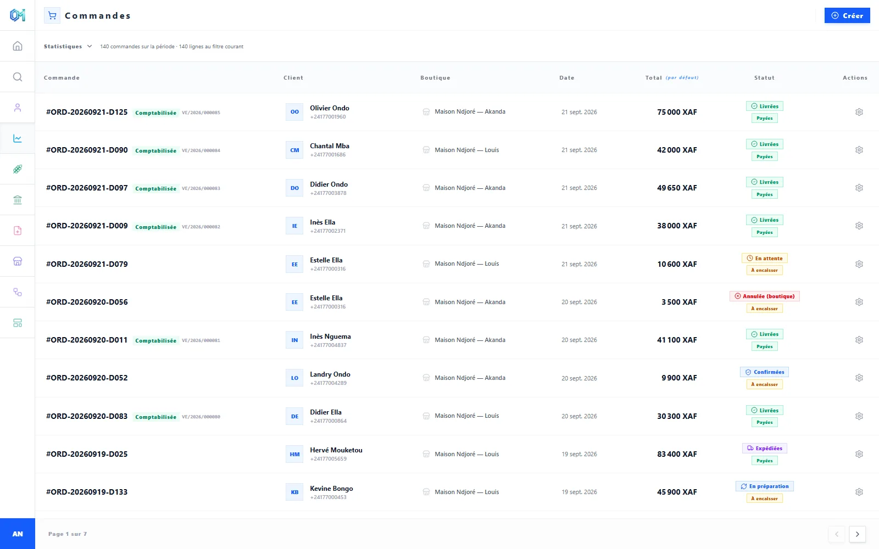Open actions gear for order D083
The width and height of the screenshot is (879, 549).
859,416
